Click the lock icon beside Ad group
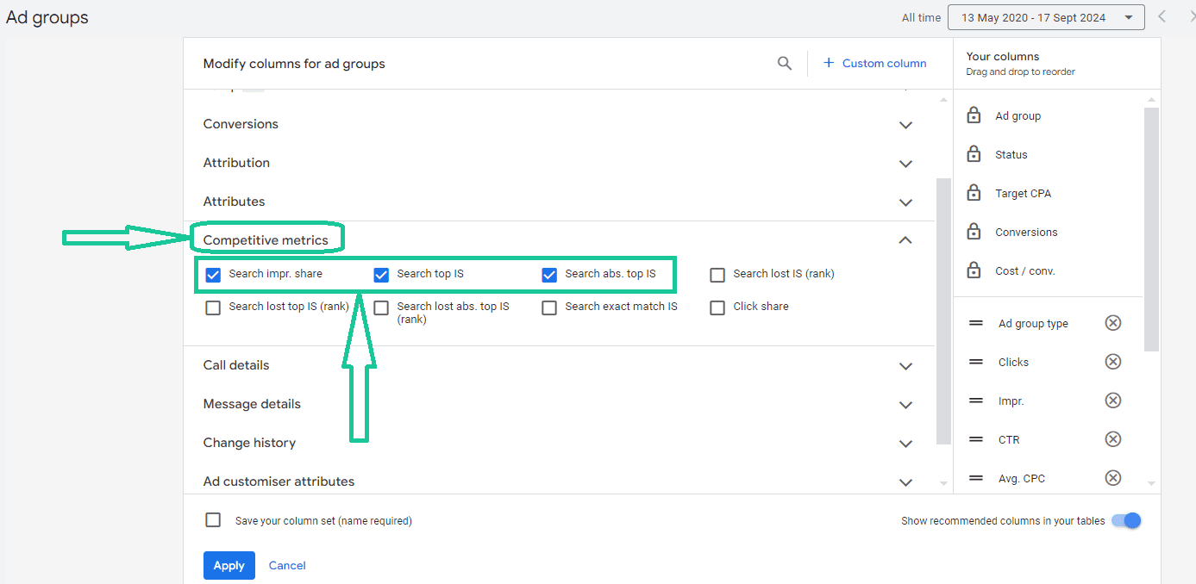The height and width of the screenshot is (584, 1196). point(974,115)
